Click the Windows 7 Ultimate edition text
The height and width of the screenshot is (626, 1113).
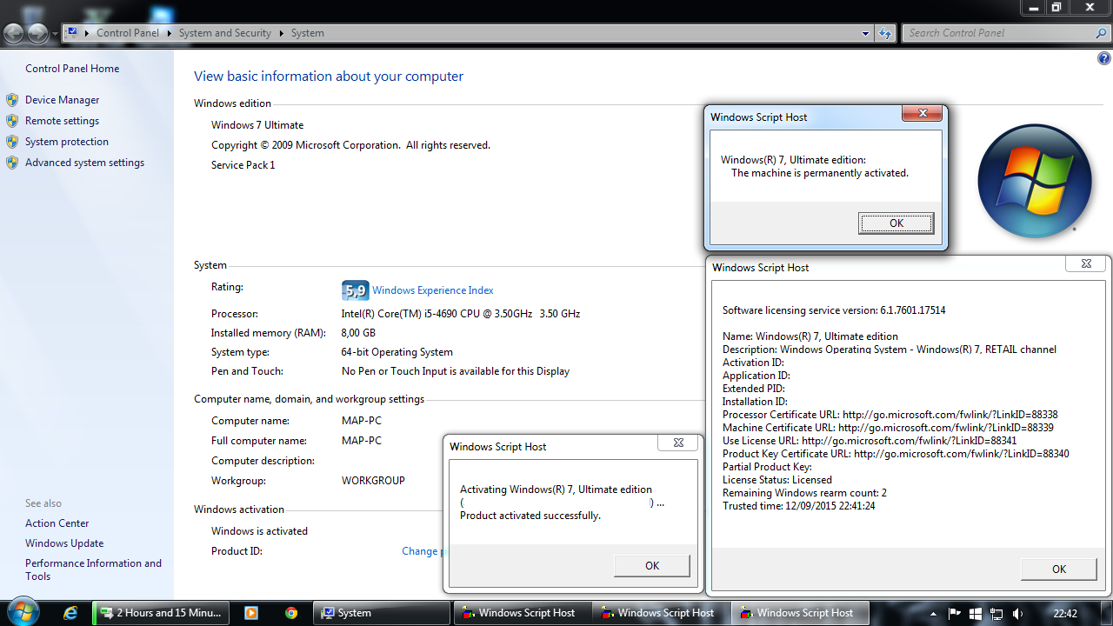[257, 125]
